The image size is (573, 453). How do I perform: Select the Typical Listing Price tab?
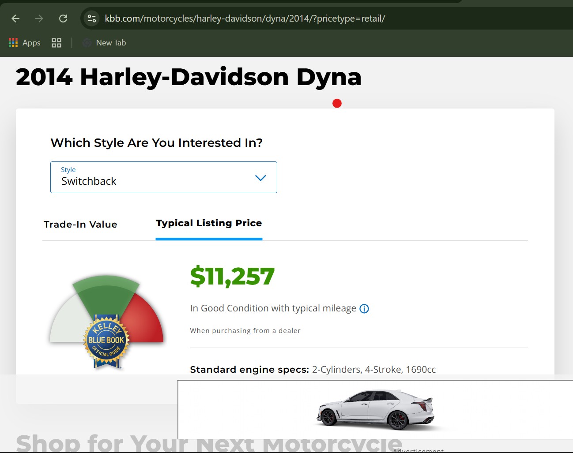click(x=209, y=223)
